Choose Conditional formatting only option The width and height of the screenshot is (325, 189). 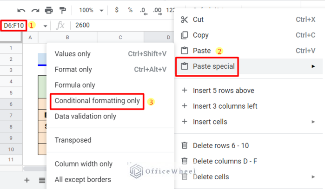pos(97,101)
